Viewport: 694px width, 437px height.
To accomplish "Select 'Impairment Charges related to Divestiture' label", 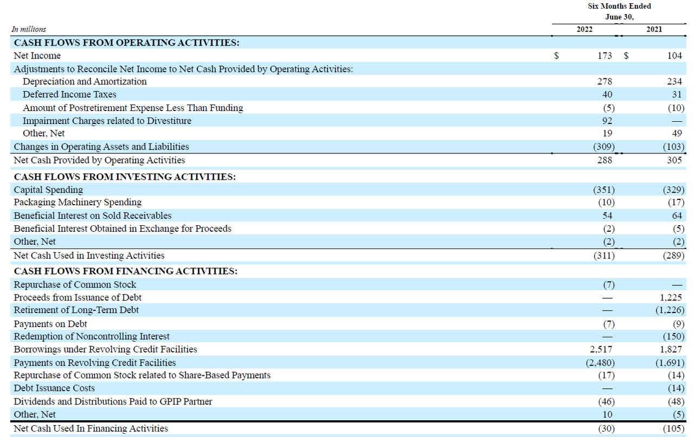I will tap(107, 121).
